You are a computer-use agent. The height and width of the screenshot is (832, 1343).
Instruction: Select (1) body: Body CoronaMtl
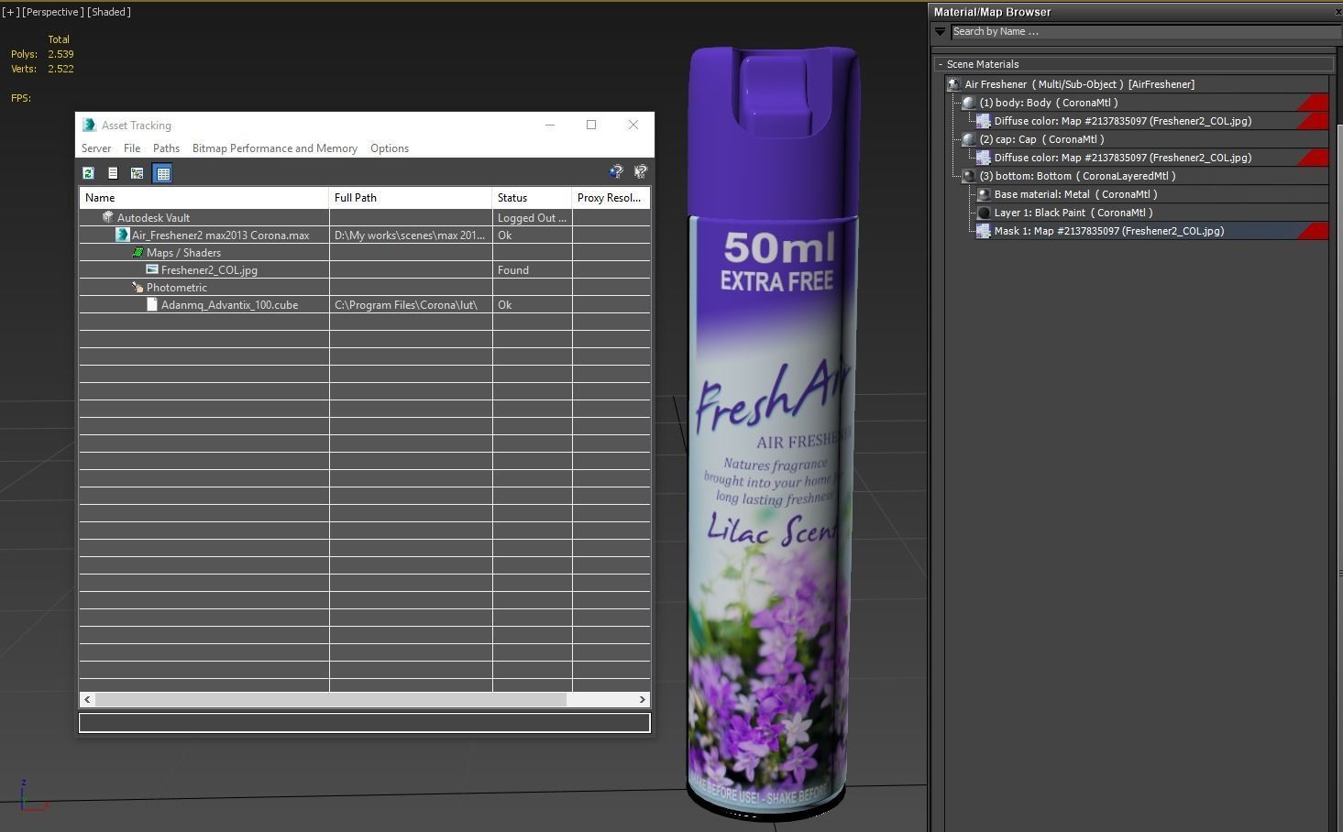[x=1143, y=103]
